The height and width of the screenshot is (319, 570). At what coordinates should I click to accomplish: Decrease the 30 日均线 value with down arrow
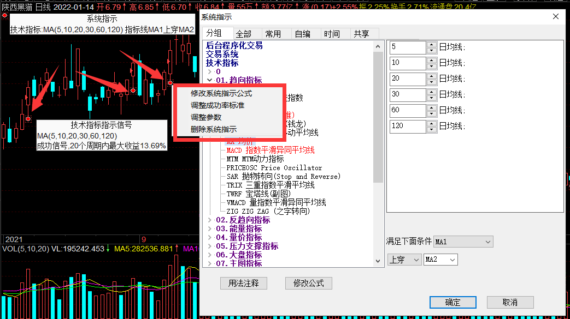click(432, 98)
